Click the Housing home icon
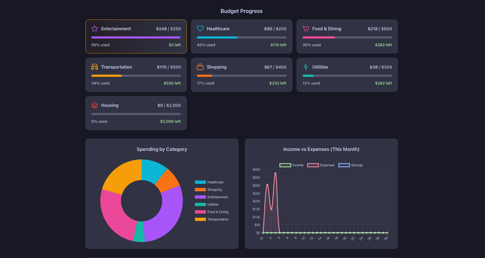Screen dimensions: 485x258 (95, 105)
